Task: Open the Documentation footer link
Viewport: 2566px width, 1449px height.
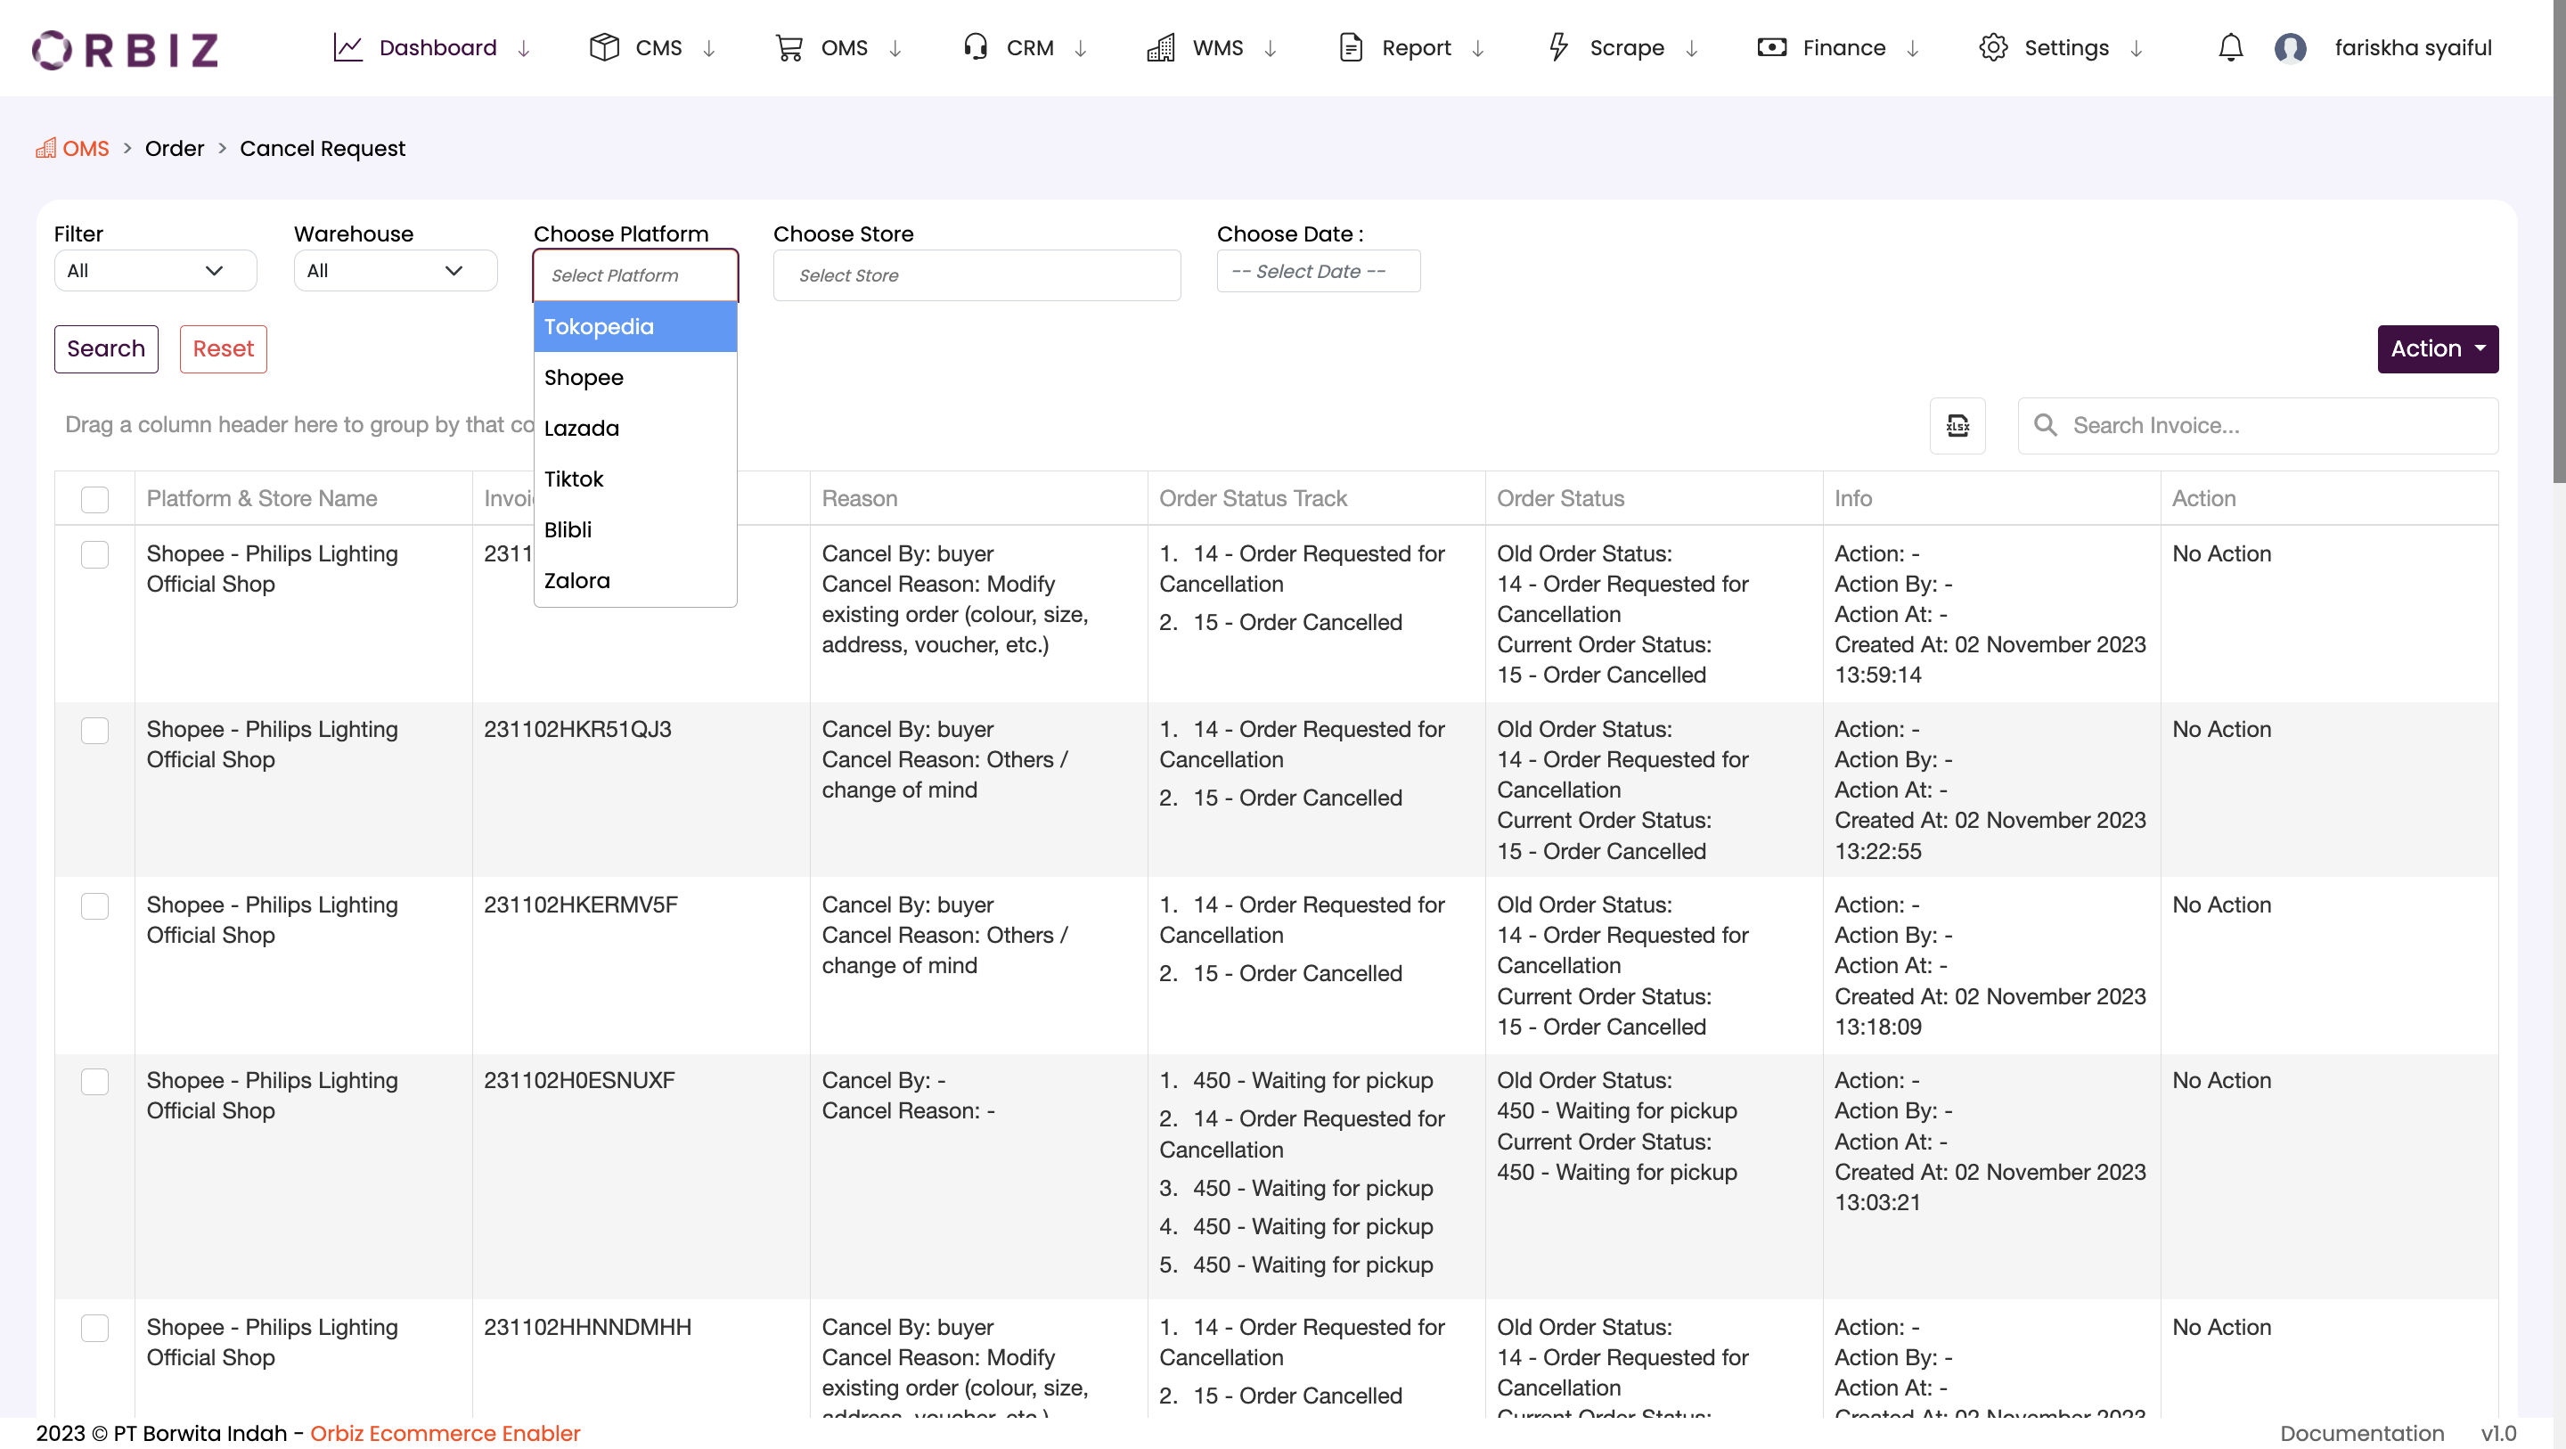Action: click(2362, 1433)
